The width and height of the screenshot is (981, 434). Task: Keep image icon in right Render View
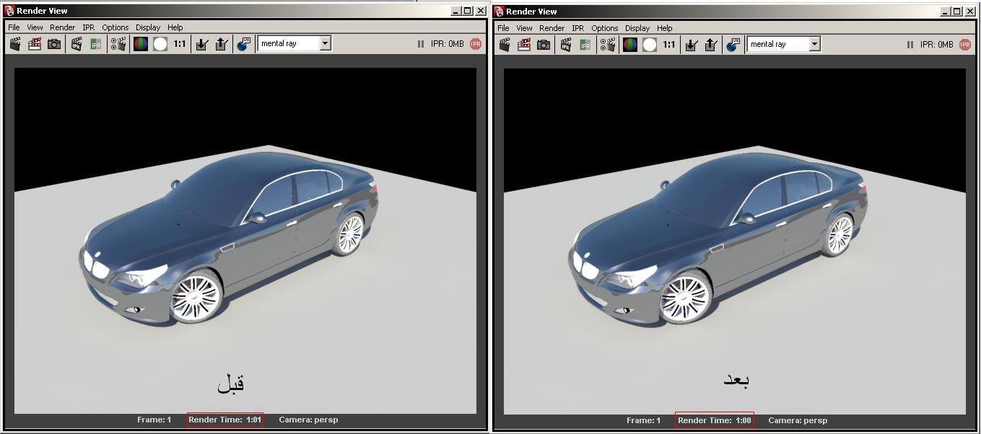click(692, 44)
